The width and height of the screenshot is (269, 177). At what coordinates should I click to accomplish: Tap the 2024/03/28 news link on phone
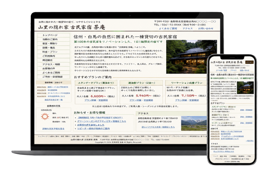(x=232, y=136)
